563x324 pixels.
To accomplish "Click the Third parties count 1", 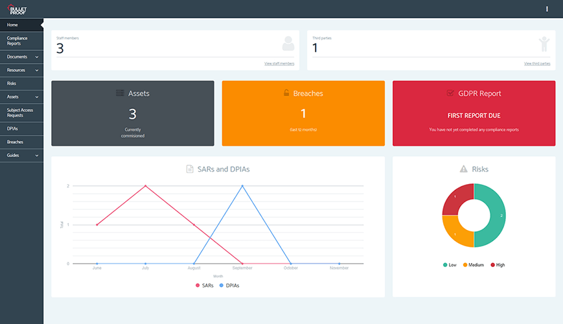I will [x=315, y=48].
